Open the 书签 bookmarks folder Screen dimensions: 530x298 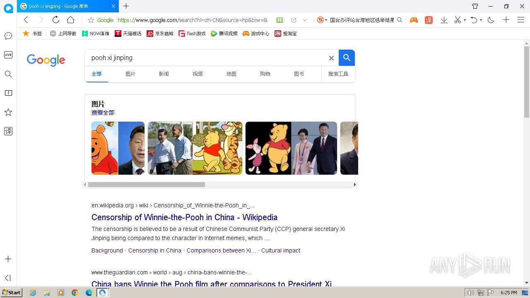[x=32, y=34]
